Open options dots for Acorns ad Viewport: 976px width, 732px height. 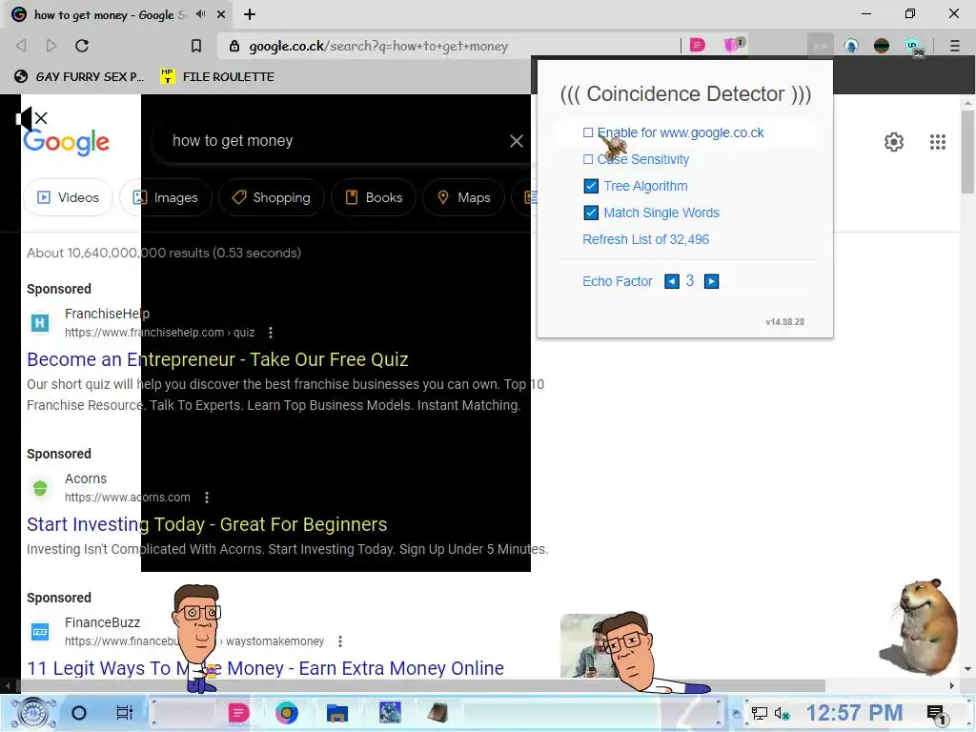pos(207,498)
